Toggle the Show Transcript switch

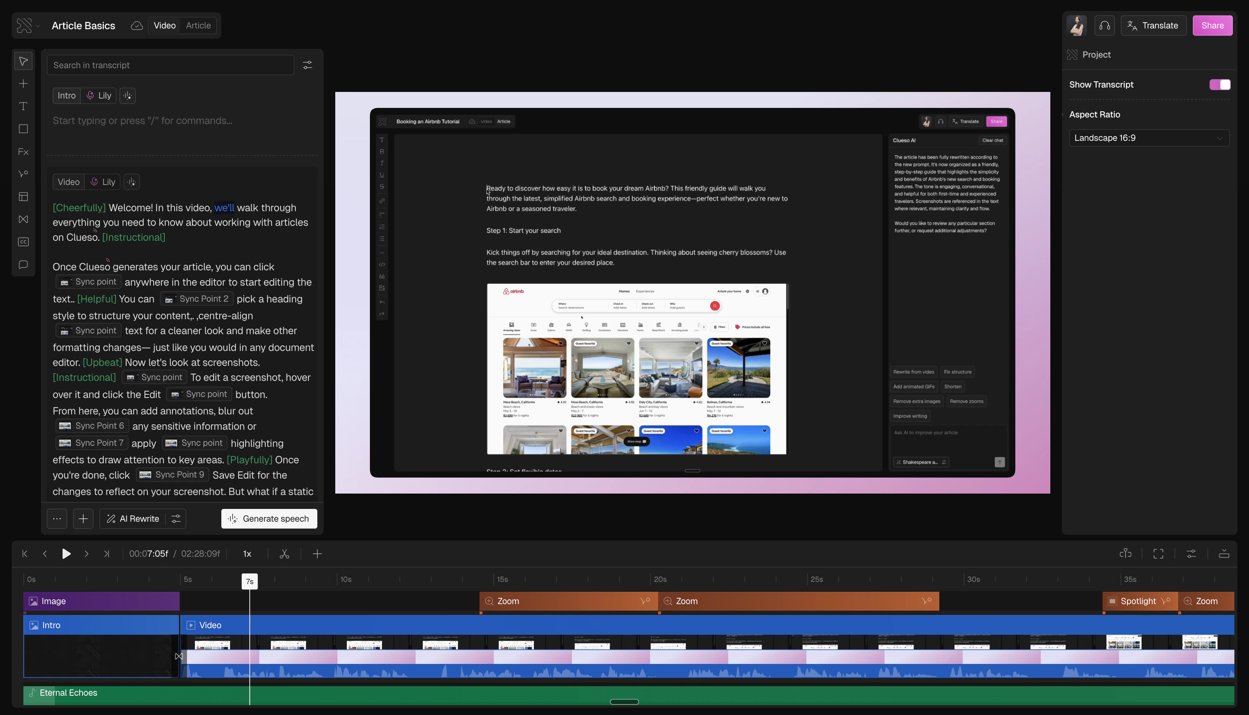coord(1219,85)
